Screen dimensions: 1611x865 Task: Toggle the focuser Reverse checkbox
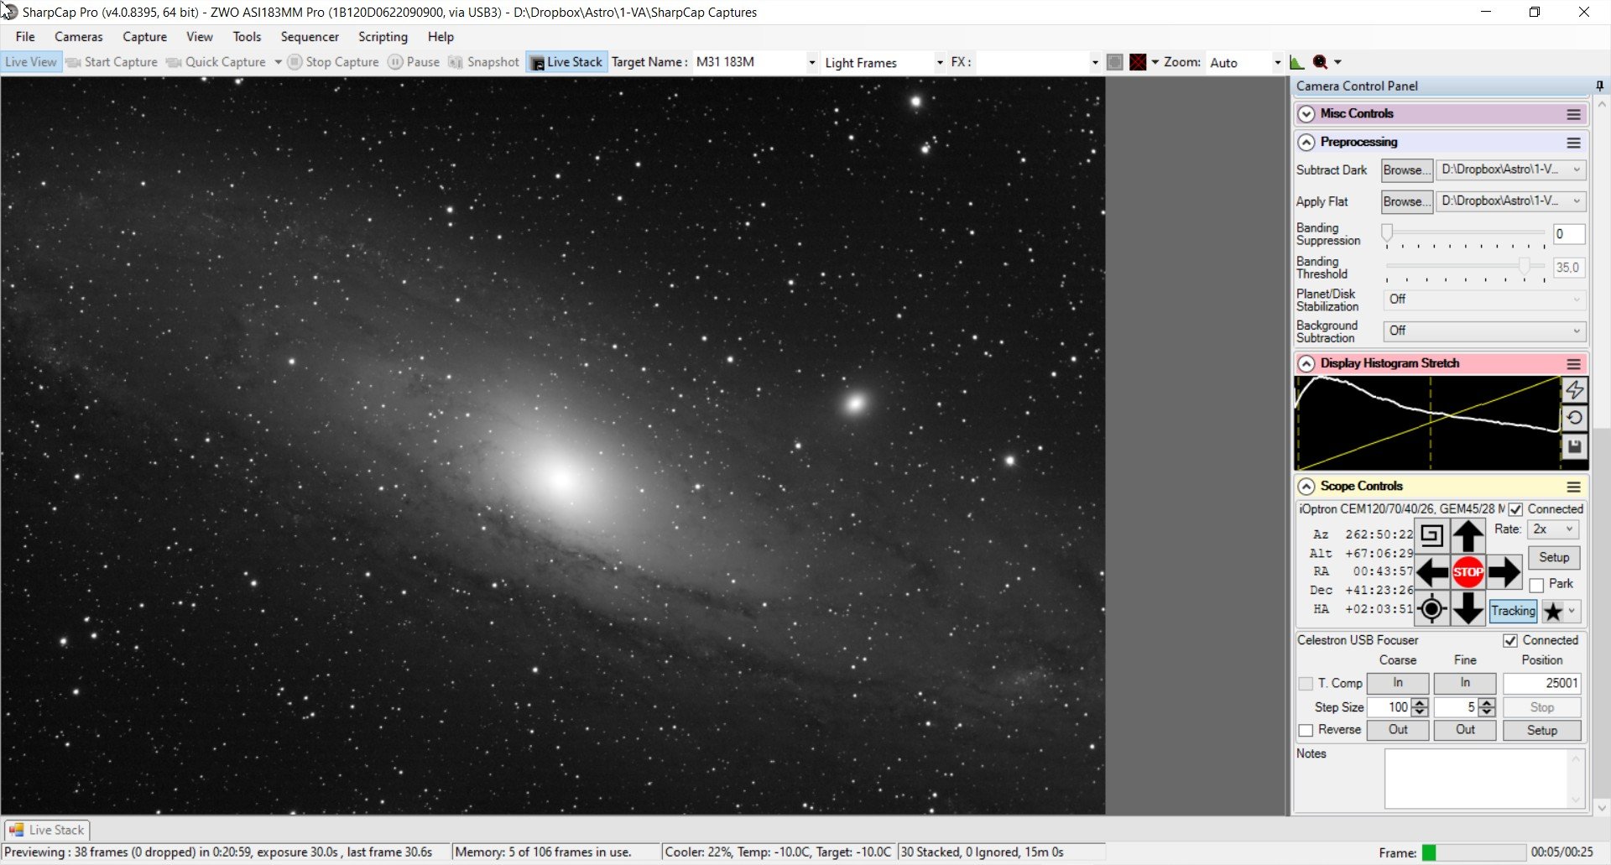click(x=1306, y=731)
